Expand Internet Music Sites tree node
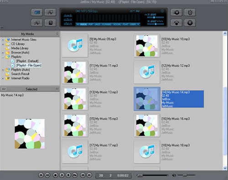 click(3, 40)
